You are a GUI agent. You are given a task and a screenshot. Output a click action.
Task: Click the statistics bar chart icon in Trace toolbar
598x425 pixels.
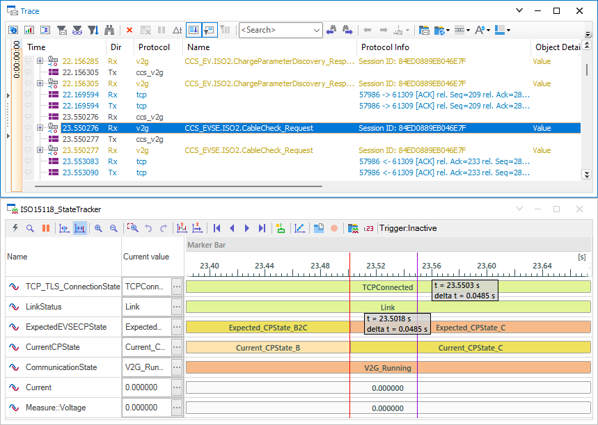pos(29,30)
